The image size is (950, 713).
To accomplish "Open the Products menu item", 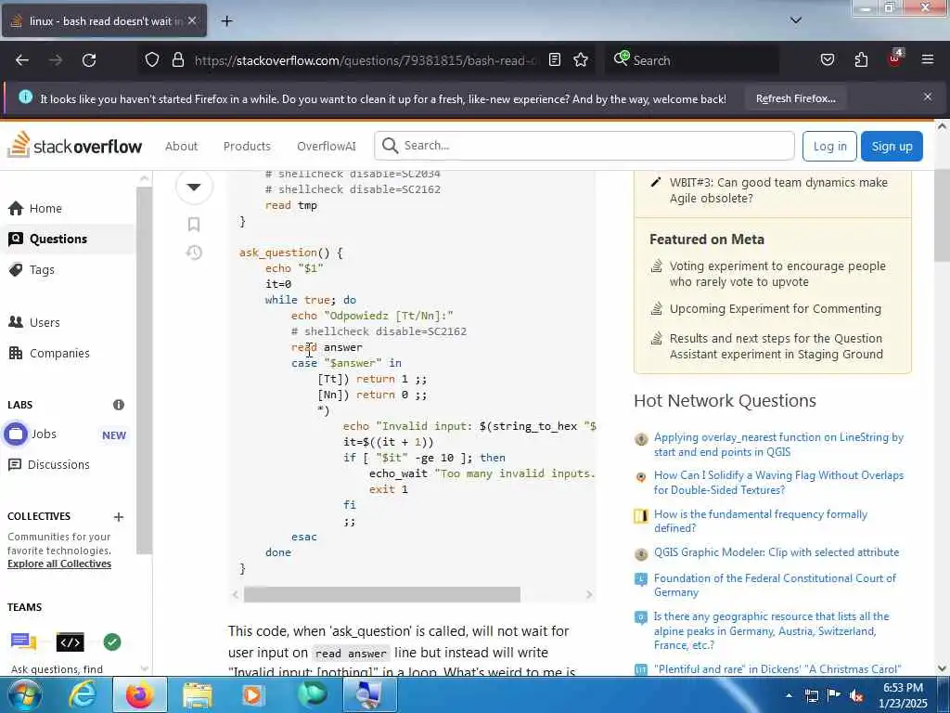I will [247, 146].
